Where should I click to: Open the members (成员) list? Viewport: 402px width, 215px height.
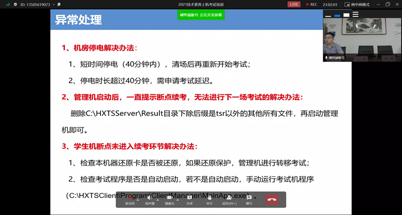tap(229, 198)
